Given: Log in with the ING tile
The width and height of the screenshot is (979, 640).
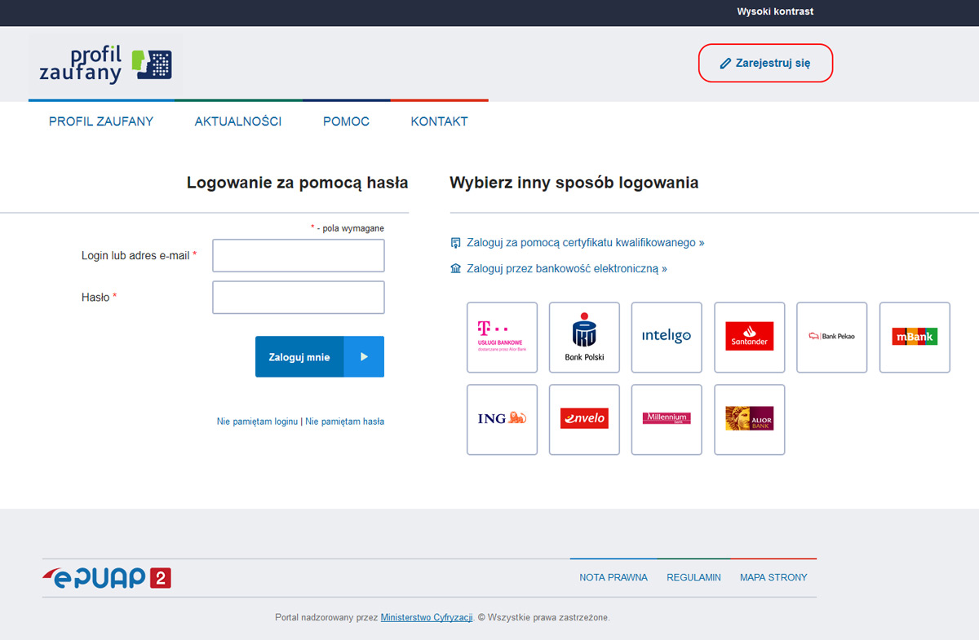Looking at the screenshot, I should click(x=502, y=419).
